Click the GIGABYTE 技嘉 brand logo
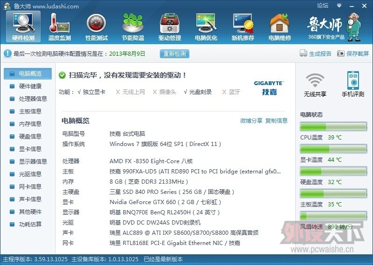The width and height of the screenshot is (373, 265). coord(269,88)
